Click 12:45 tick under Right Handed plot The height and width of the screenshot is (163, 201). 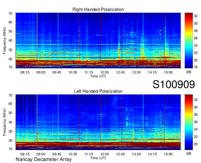tap(120, 72)
